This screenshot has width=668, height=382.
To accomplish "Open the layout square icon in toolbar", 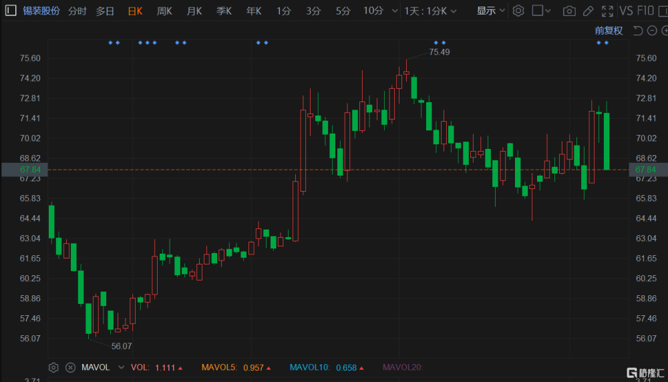I will tap(538, 11).
